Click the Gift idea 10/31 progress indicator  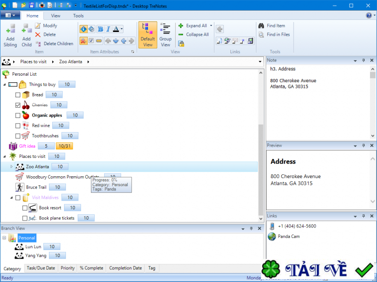click(65, 146)
